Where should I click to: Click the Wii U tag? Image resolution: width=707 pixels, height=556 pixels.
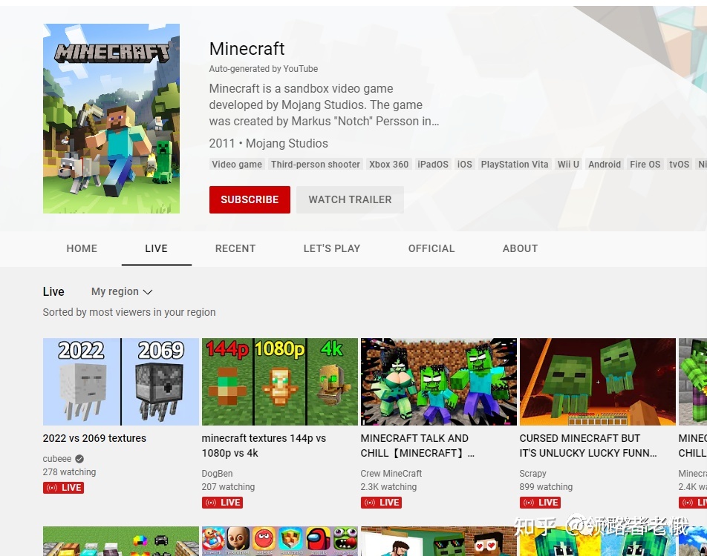pyautogui.click(x=568, y=165)
